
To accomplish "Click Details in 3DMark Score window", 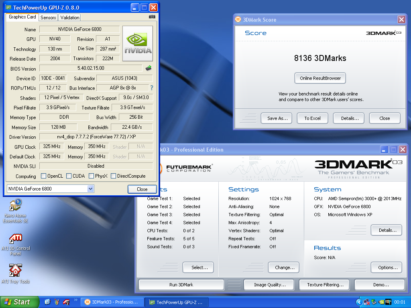I will pyautogui.click(x=349, y=118).
